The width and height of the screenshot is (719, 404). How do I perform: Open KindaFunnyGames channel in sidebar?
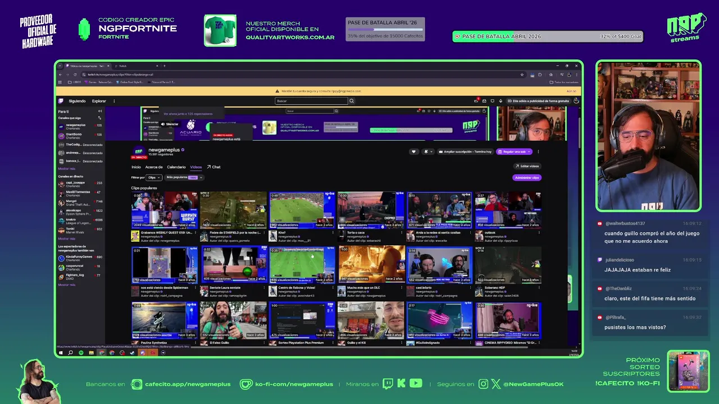pos(80,258)
